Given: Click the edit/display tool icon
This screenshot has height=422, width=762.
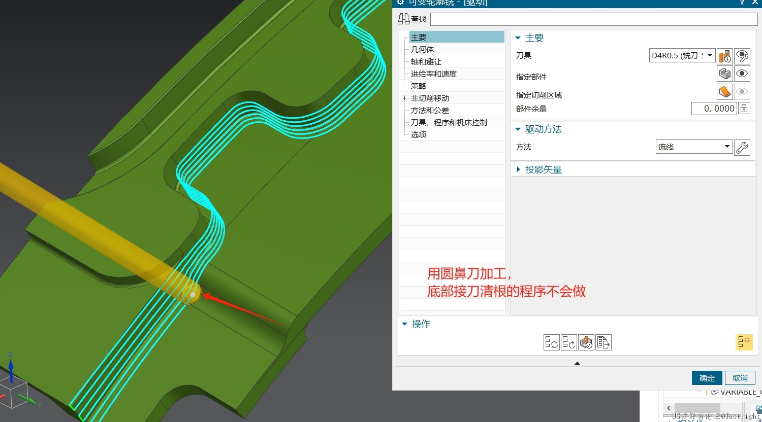Looking at the screenshot, I should pos(742,56).
